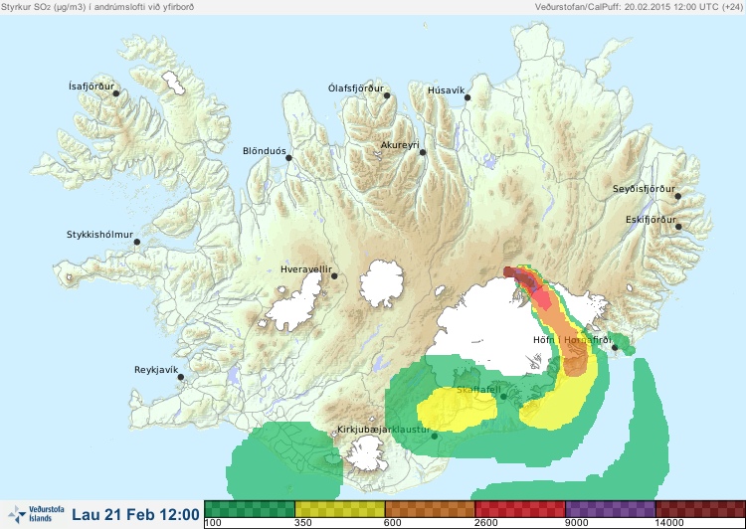The width and height of the screenshot is (746, 529).
Task: Click the Reykjavík city marker dot
Action: pyautogui.click(x=181, y=377)
